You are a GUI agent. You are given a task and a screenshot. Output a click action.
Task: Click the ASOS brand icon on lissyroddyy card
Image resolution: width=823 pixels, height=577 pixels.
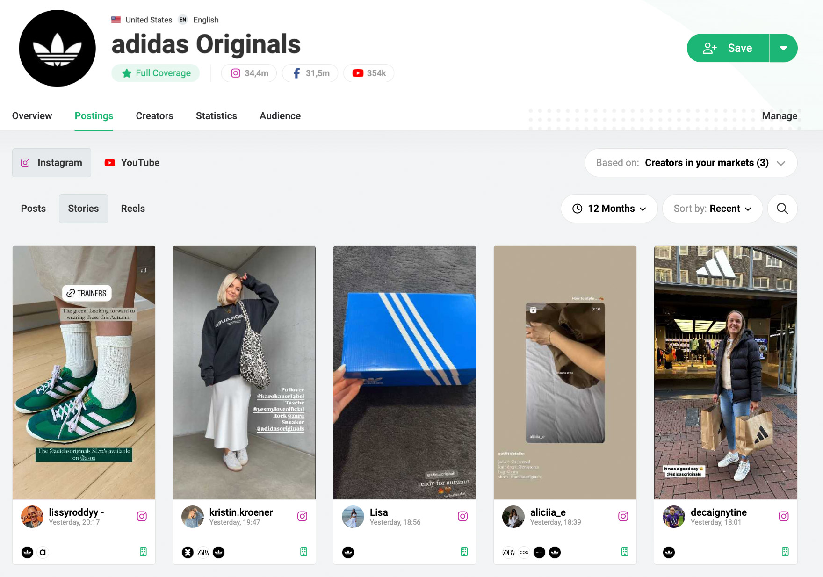pos(43,552)
